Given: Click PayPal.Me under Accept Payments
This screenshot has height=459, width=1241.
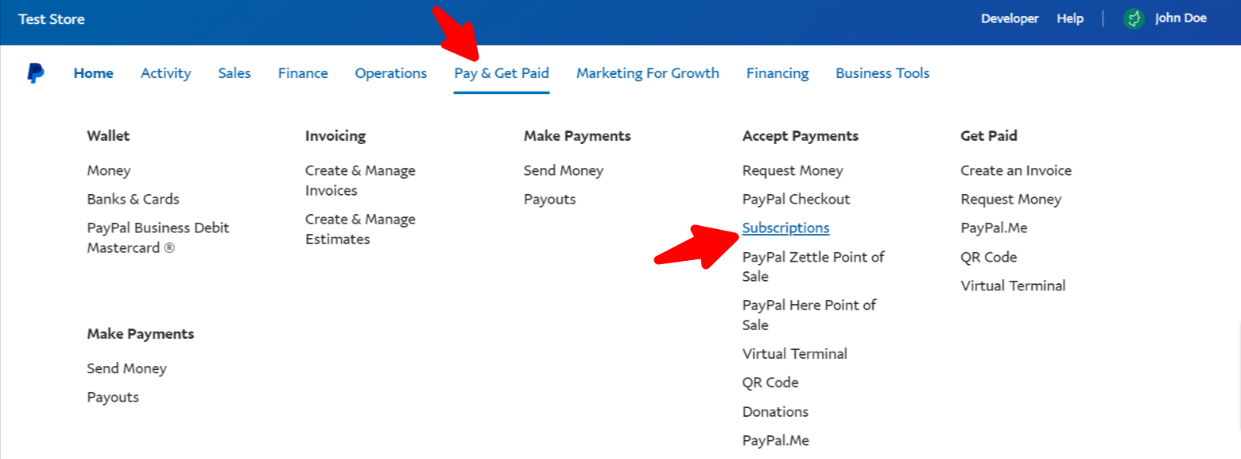Looking at the screenshot, I should coord(776,441).
